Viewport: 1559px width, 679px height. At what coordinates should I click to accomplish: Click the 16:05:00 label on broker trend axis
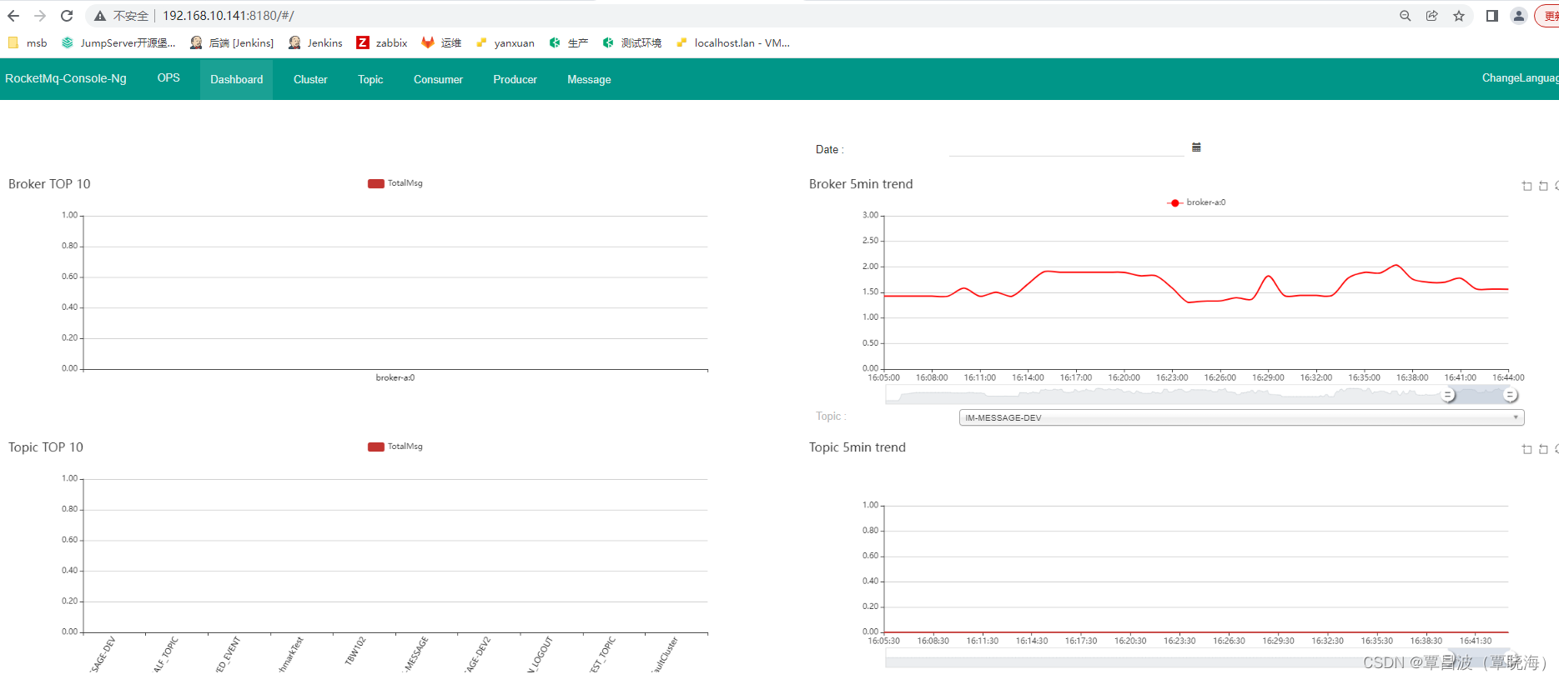884,377
